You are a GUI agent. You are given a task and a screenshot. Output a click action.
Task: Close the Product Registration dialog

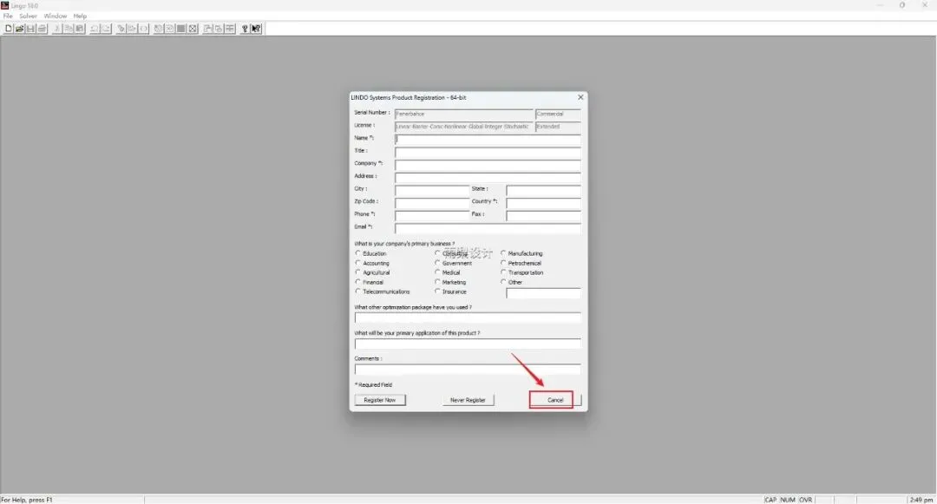[580, 97]
